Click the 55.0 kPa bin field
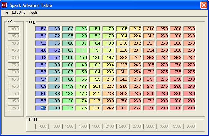This screenshot has height=136, width=209. 13,86
